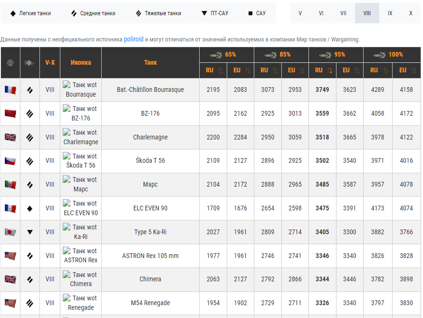Sort by EU column under 85%

click(x=295, y=70)
